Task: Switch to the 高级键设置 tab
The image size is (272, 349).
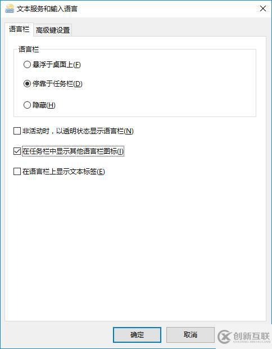Action: tap(53, 30)
